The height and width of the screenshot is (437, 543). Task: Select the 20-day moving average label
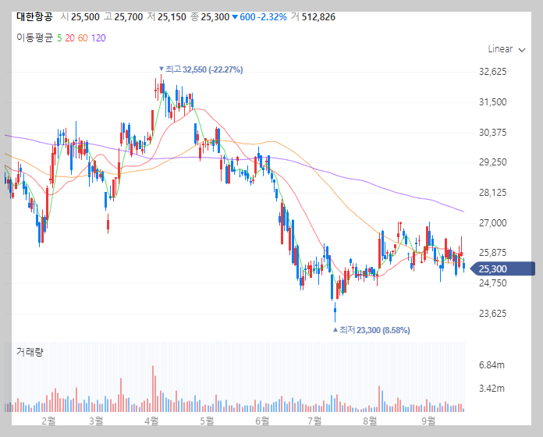69,38
